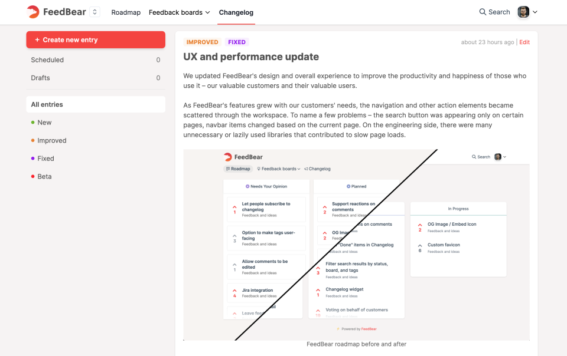Click the FeedBear logo icon
This screenshot has height=356, width=567.
tap(33, 12)
